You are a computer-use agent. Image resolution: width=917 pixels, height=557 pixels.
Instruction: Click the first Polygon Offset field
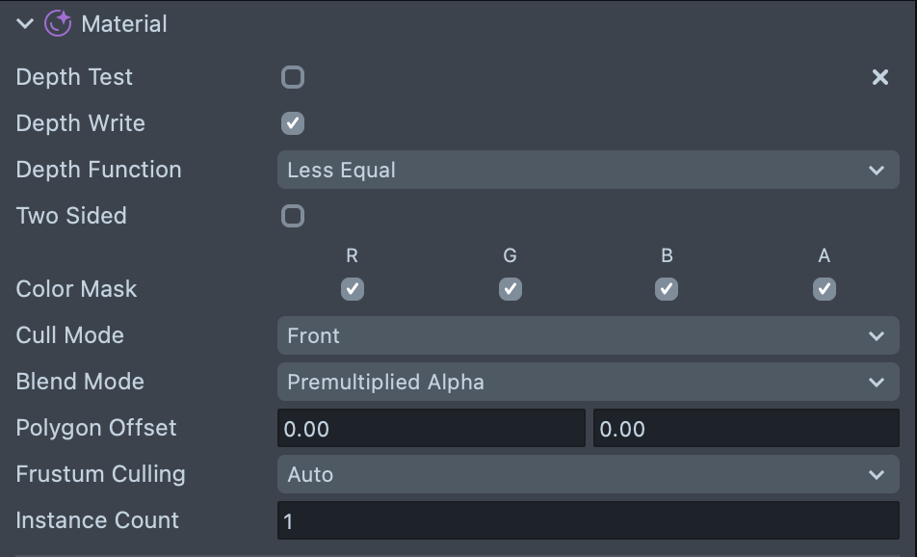(x=431, y=429)
